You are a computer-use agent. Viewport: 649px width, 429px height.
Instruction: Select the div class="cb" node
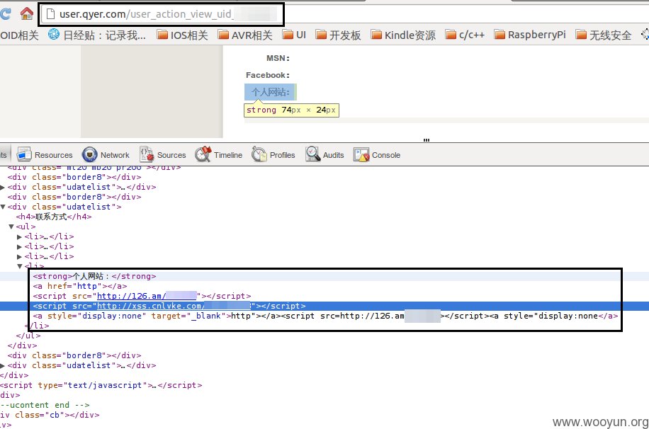coord(50,415)
